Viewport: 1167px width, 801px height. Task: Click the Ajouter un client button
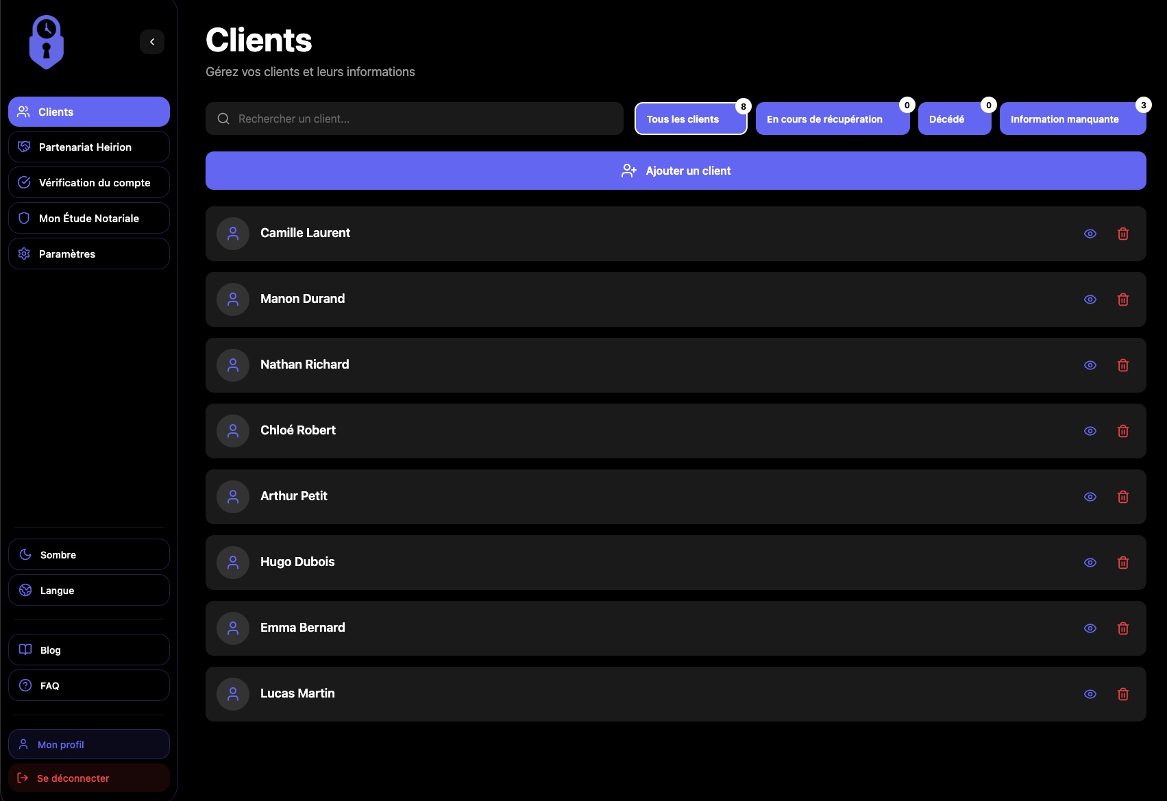(x=676, y=171)
